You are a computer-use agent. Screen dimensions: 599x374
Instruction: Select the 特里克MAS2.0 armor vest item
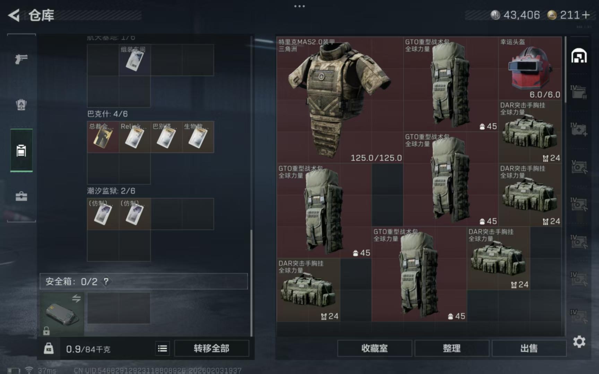pyautogui.click(x=340, y=100)
